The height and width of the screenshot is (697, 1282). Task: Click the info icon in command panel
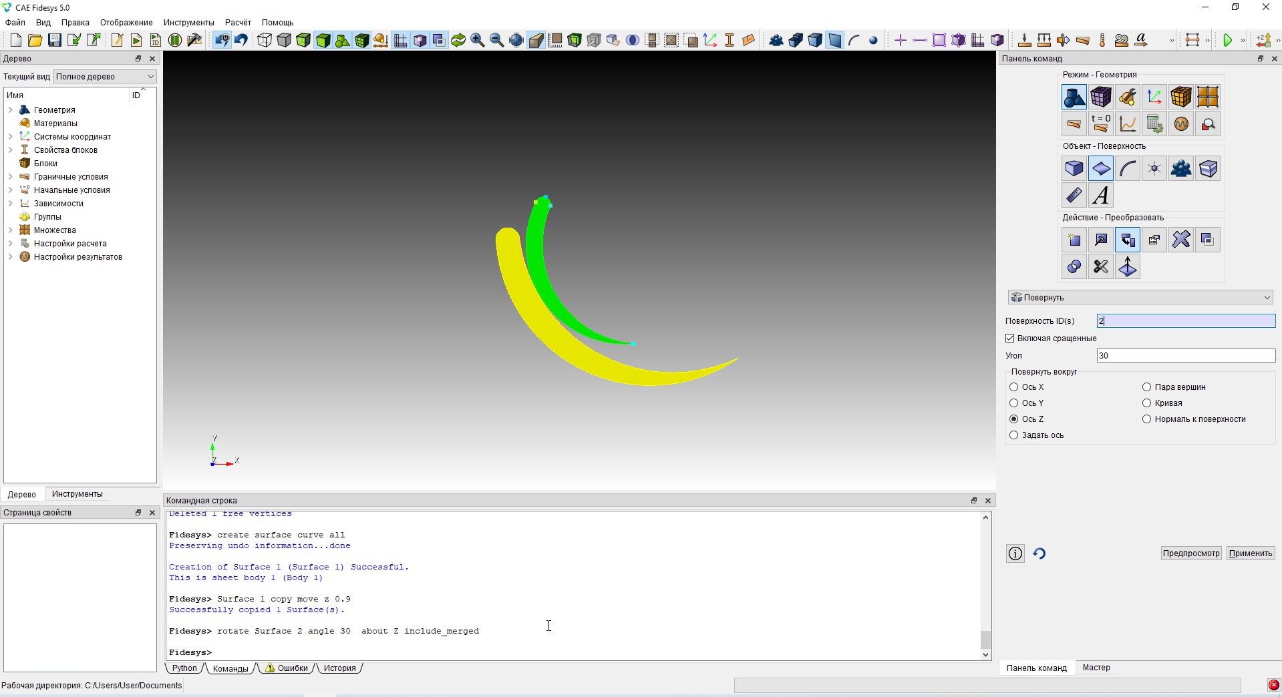point(1015,553)
